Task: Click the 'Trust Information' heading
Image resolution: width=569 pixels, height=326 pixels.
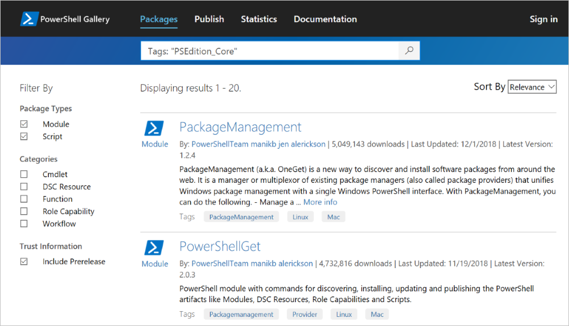Action: (51, 246)
